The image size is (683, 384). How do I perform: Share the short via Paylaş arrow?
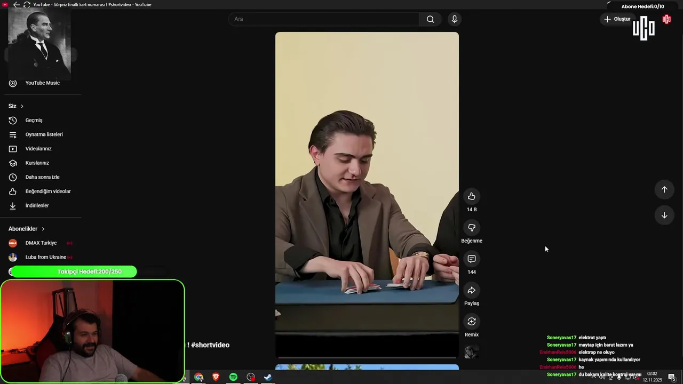472,290
